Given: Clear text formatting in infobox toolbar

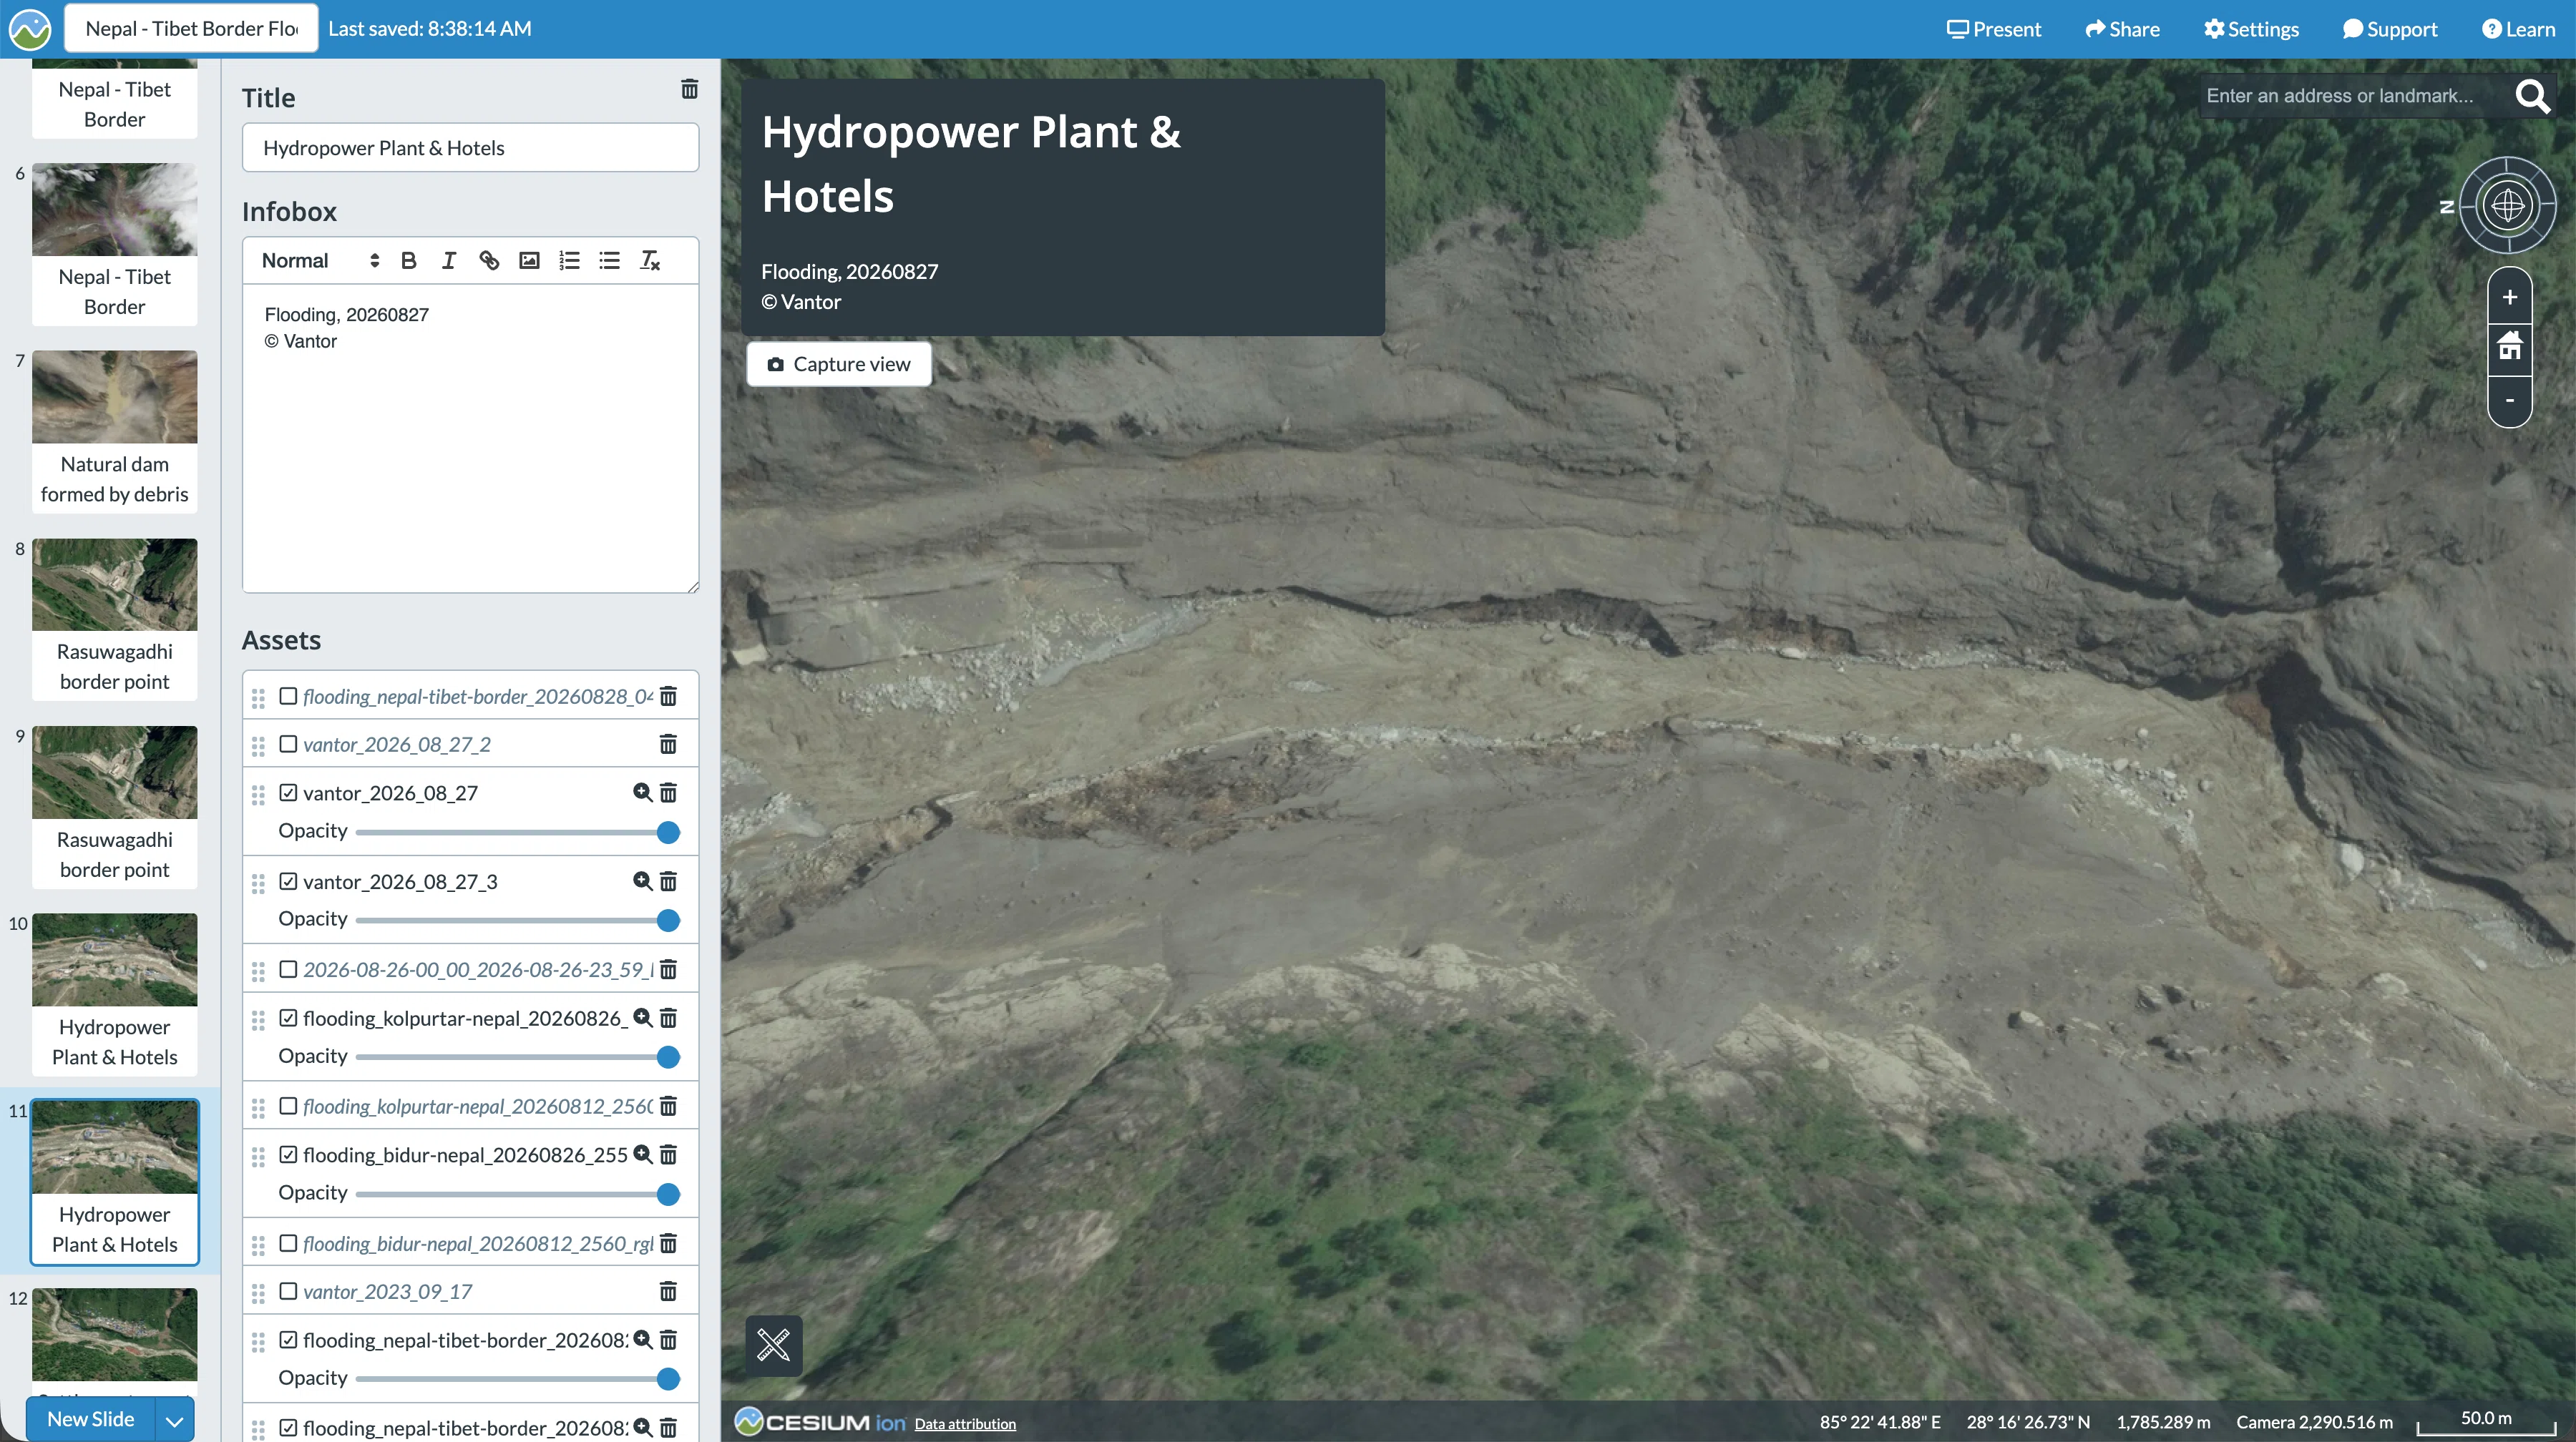Looking at the screenshot, I should coord(650,261).
